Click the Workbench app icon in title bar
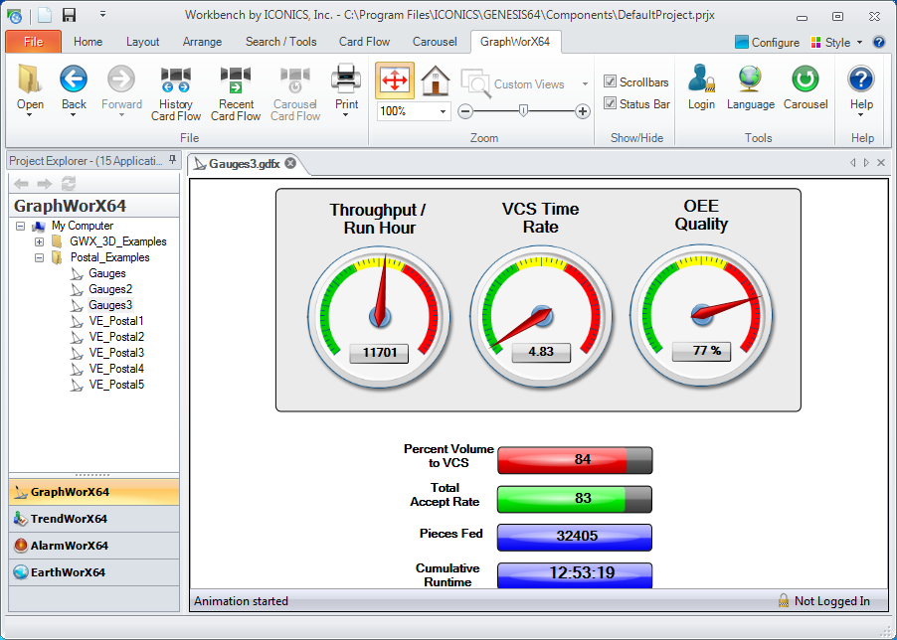 tap(15, 16)
